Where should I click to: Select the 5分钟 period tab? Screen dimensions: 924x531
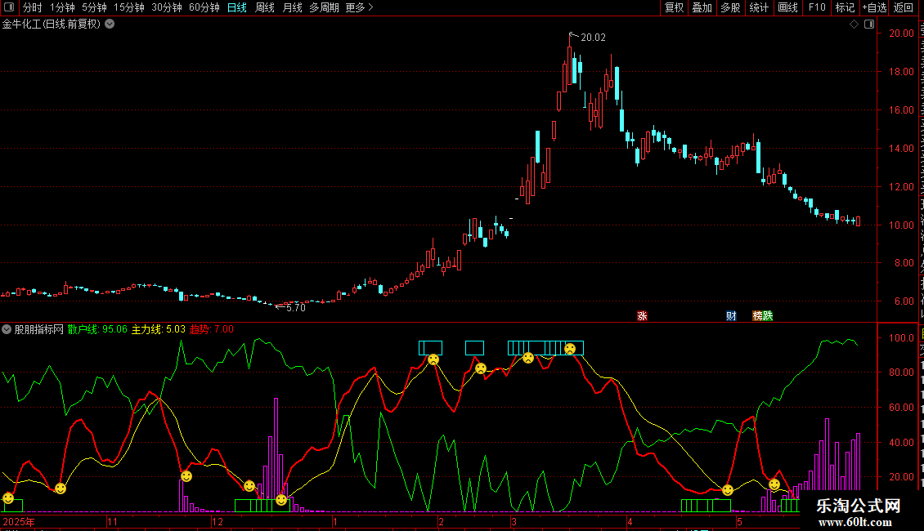tap(94, 7)
